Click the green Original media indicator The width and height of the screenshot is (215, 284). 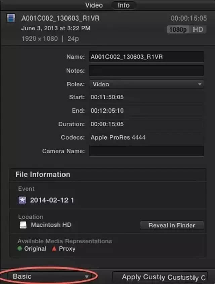click(20, 249)
